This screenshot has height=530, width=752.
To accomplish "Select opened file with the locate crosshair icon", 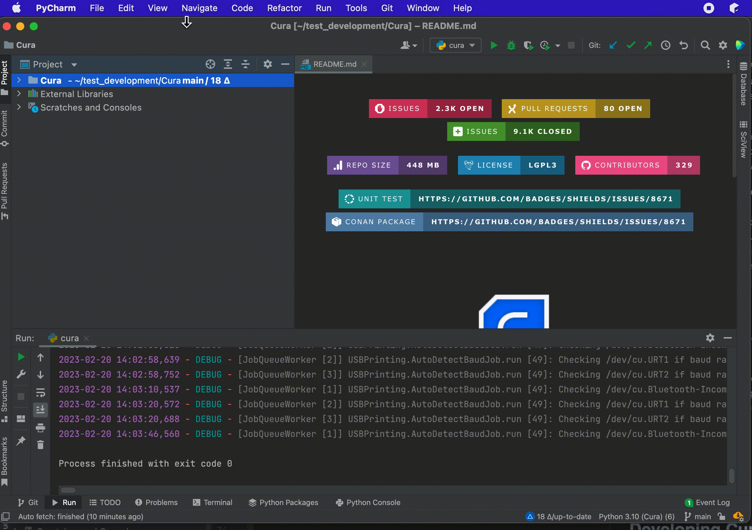I will tap(210, 64).
